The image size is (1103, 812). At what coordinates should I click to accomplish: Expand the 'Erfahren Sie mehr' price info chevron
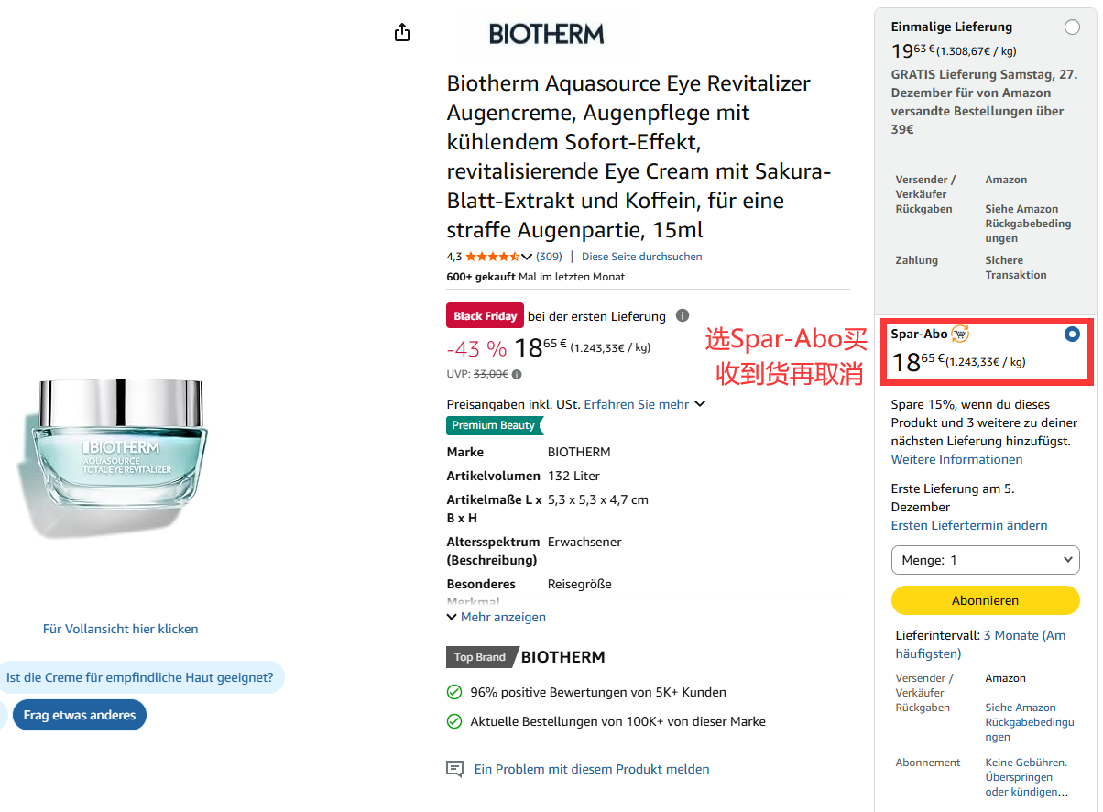pos(700,403)
